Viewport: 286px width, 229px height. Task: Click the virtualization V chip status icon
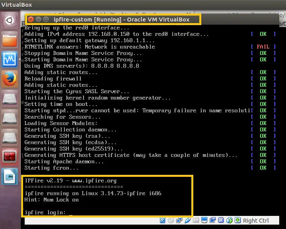click(x=221, y=220)
